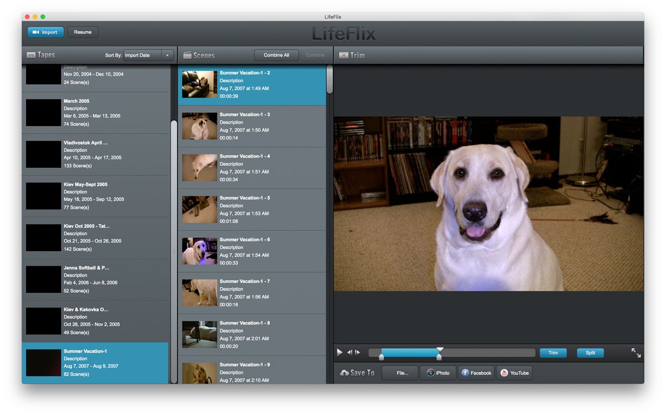Upload to YouTube

[514, 373]
